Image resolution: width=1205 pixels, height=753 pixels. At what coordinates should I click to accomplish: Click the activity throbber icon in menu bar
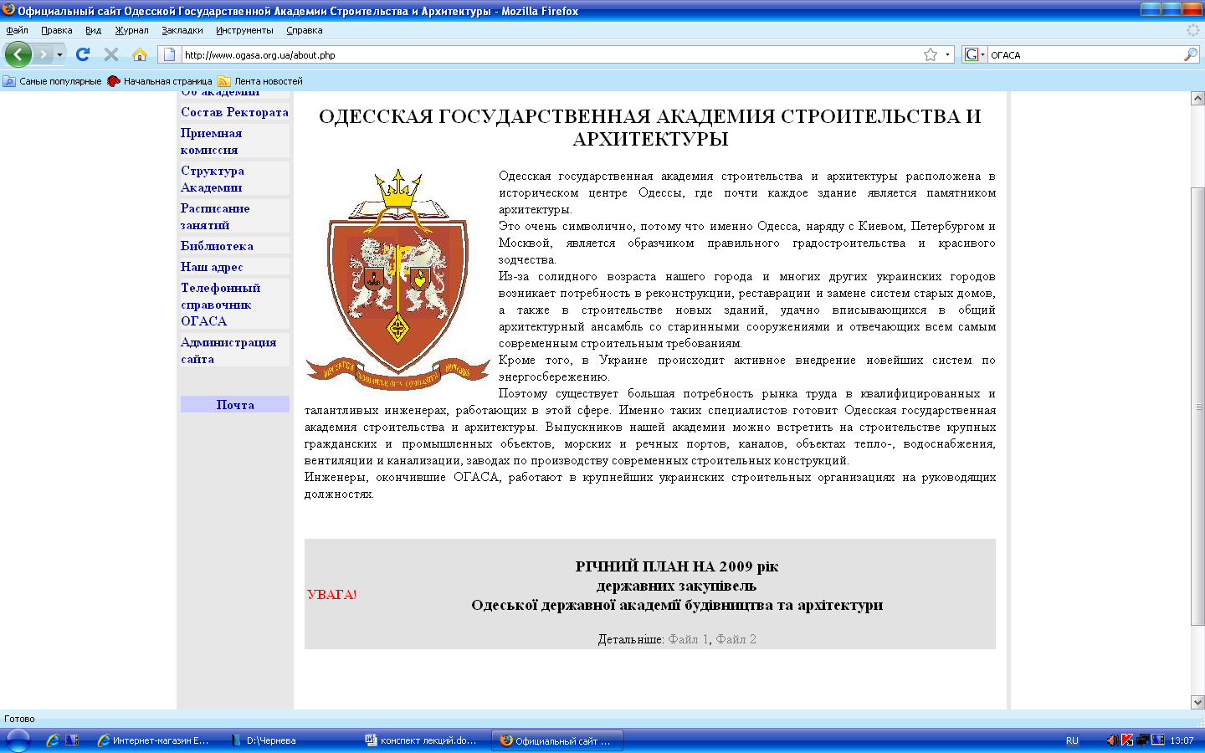(x=1193, y=30)
